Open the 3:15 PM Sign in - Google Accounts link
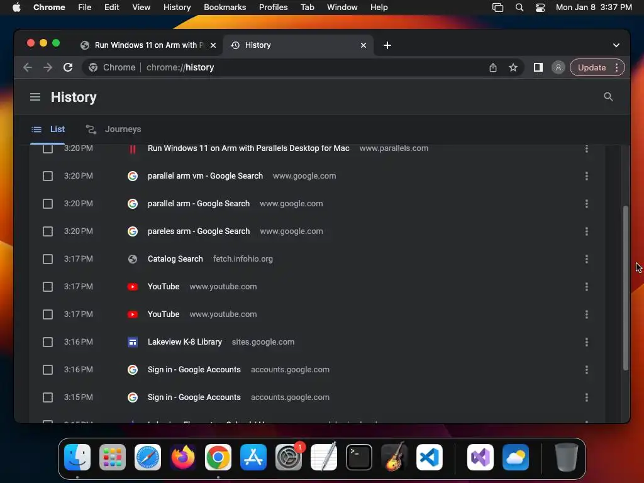 pos(194,397)
